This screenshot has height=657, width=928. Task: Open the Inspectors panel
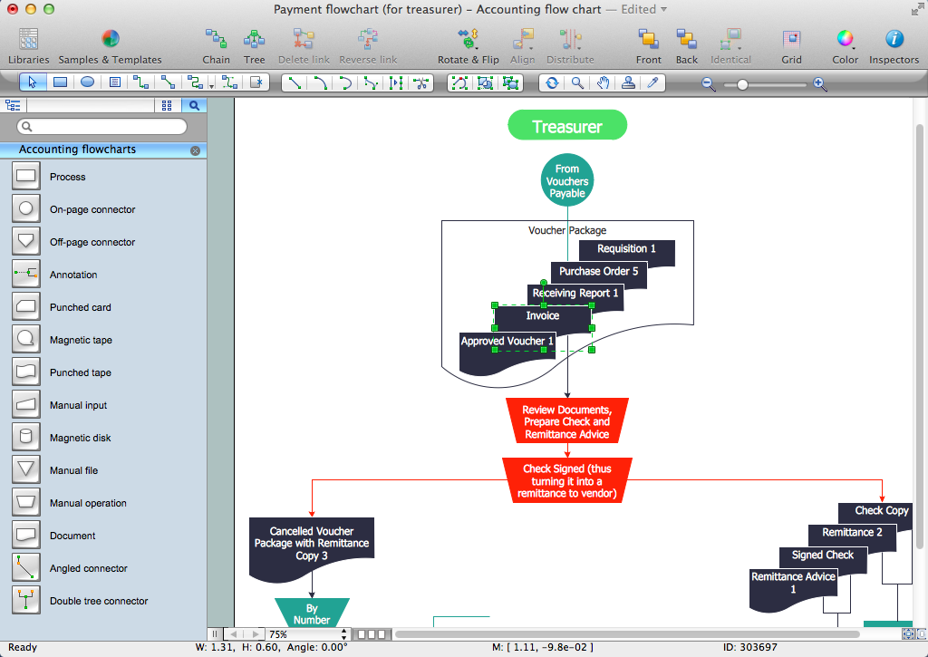tap(894, 46)
